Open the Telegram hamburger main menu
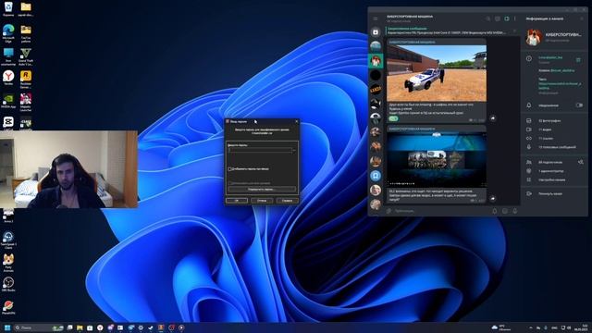 (376, 18)
